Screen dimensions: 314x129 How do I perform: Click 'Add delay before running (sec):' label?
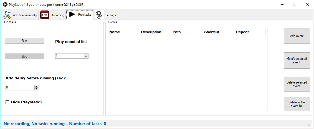click(x=36, y=78)
